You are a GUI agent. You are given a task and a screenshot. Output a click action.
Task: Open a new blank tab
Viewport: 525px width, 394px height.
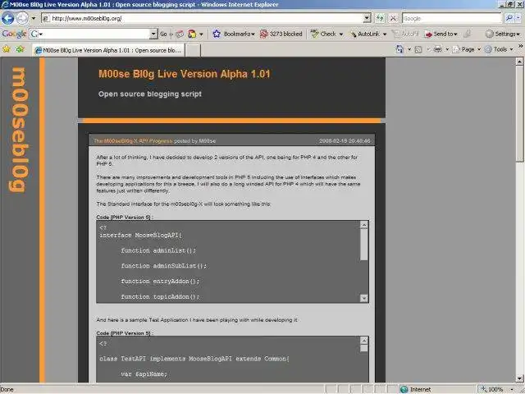(193, 50)
